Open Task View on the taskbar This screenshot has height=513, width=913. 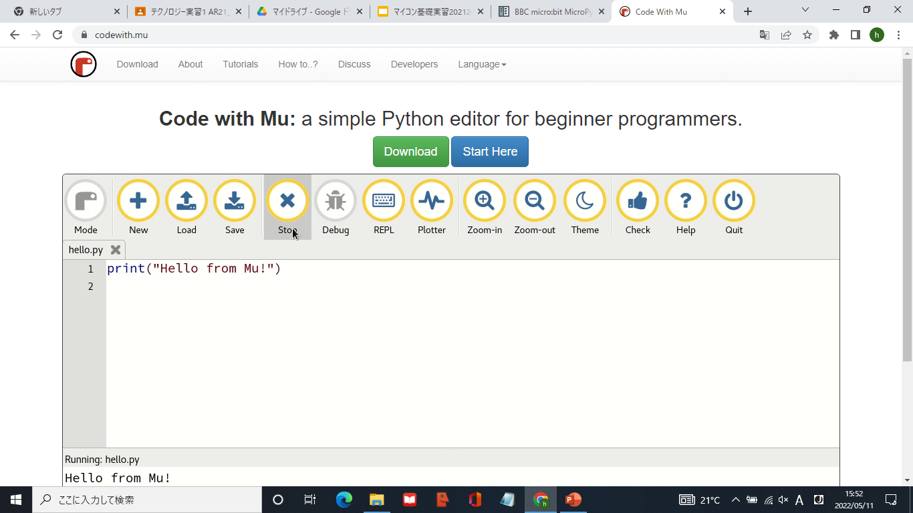(310, 500)
